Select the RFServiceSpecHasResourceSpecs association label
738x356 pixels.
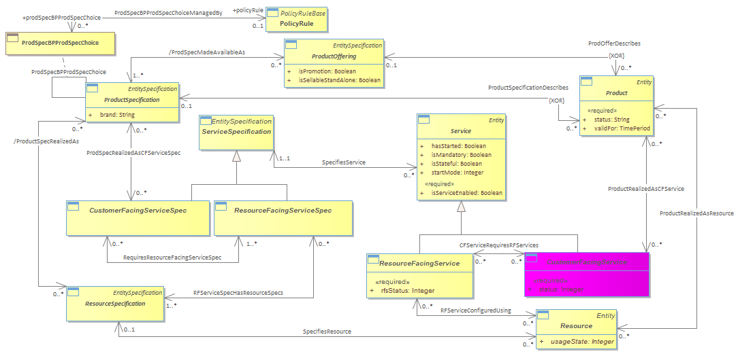[238, 293]
